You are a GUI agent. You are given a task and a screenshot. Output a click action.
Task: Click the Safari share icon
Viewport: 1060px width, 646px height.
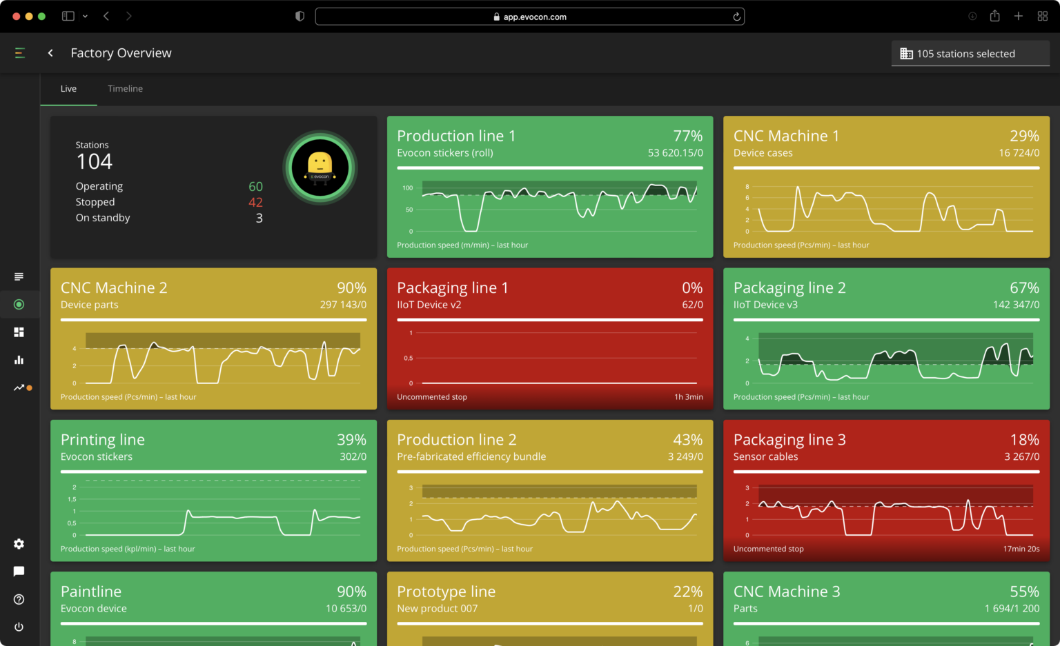pyautogui.click(x=994, y=17)
